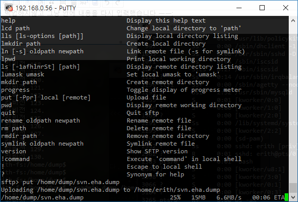298x202 pixels.
Task: Click the 'Uploading /home/dump/svn.eha.dump' status line
Action: [x=110, y=190]
